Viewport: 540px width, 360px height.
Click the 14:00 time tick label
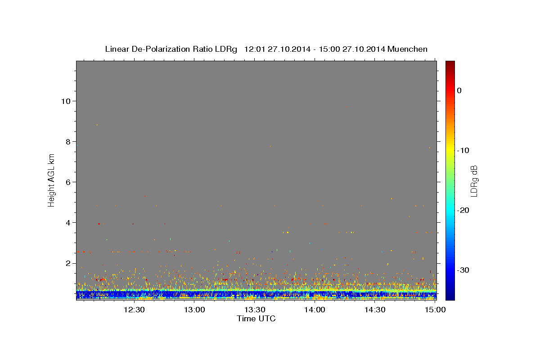tap(315, 310)
